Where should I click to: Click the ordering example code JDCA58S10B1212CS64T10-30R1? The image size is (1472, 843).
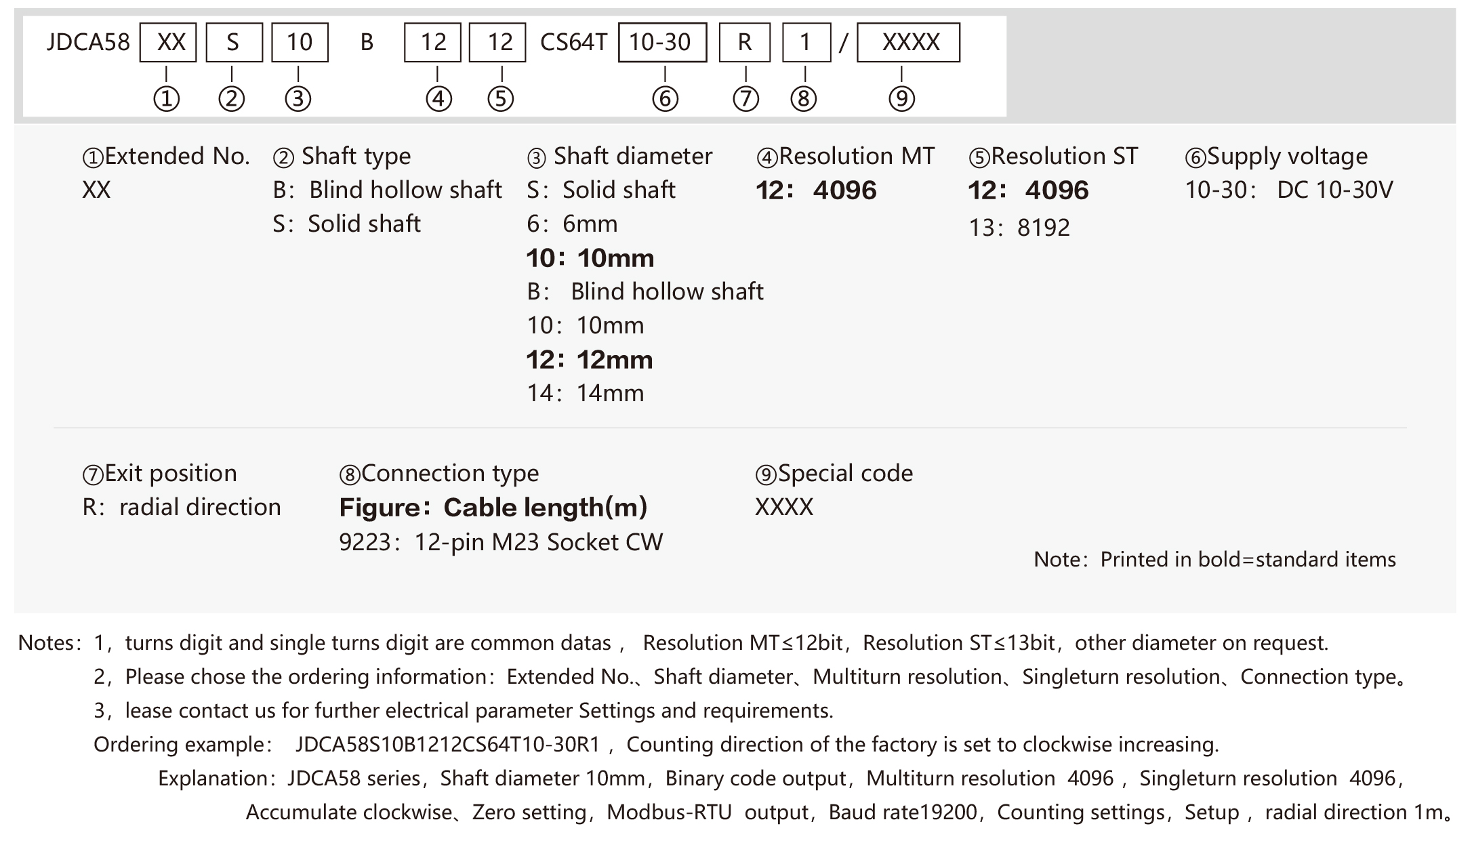coord(447,745)
